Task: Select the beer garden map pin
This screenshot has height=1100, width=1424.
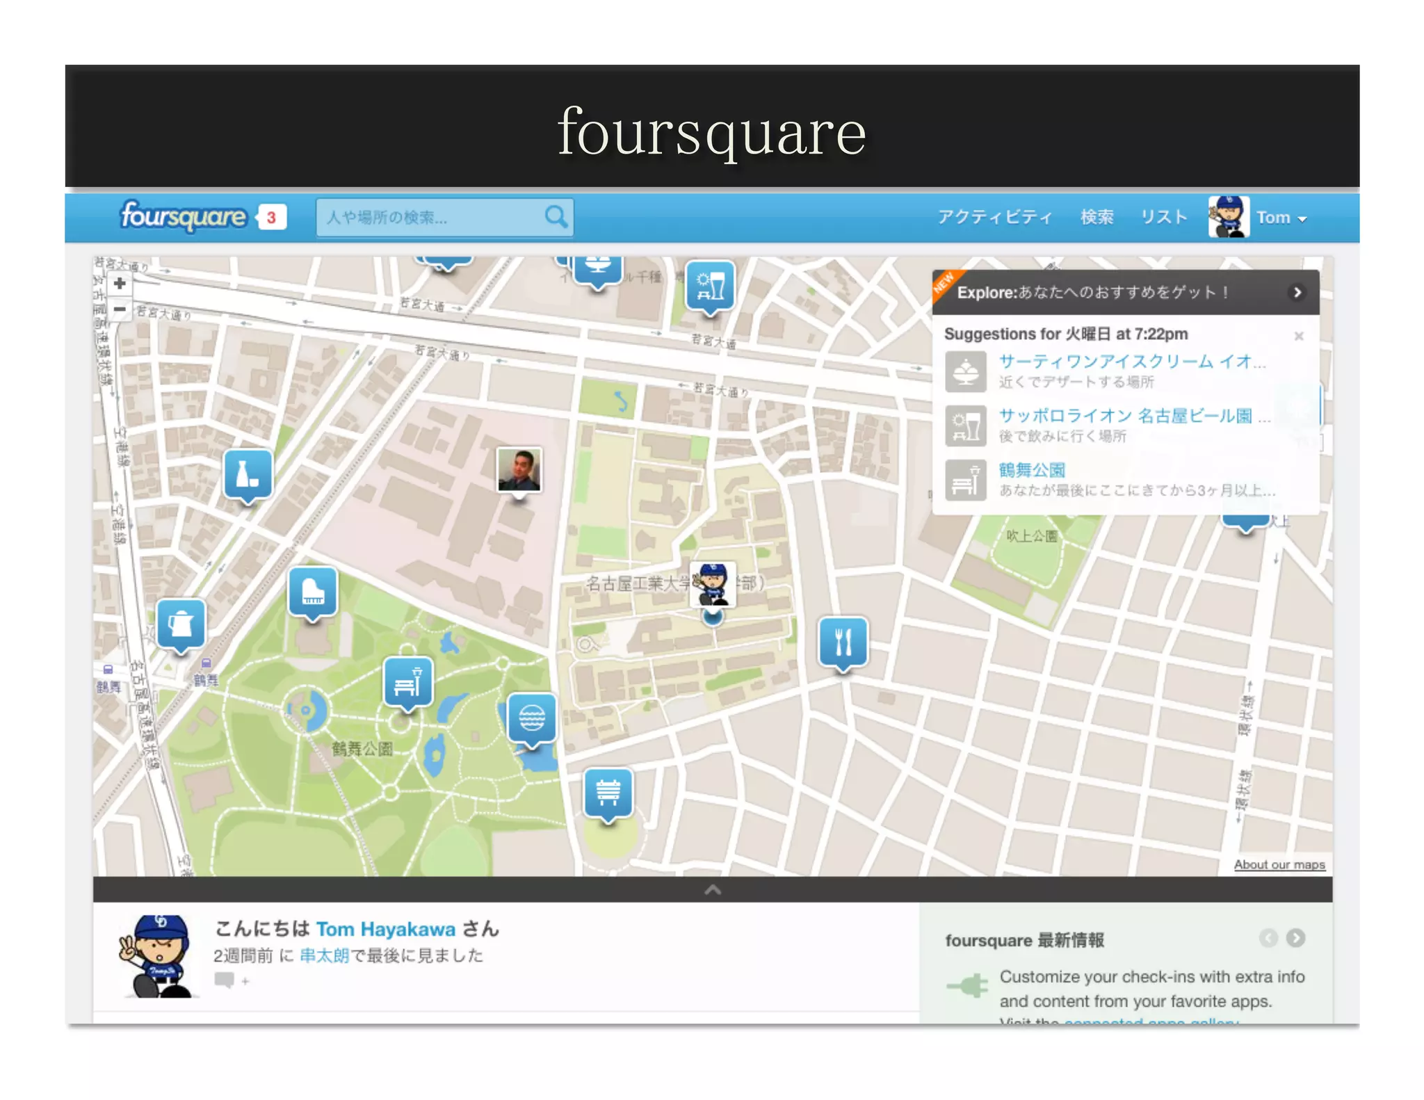Action: (710, 287)
